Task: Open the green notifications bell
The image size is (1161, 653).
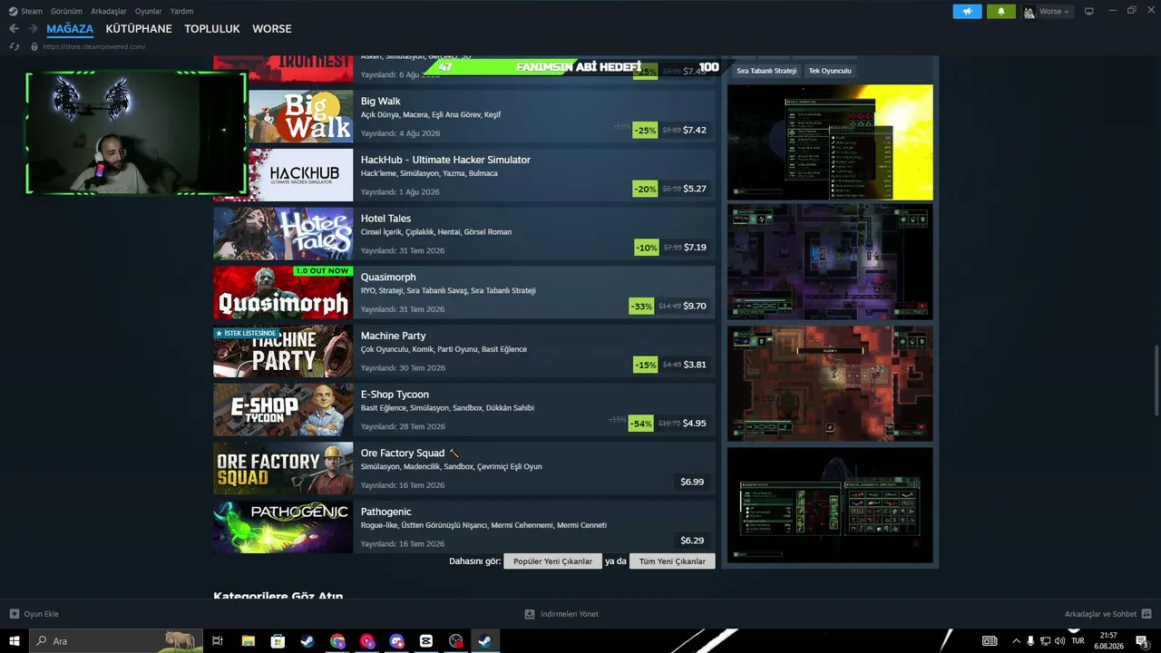Action: click(1001, 11)
